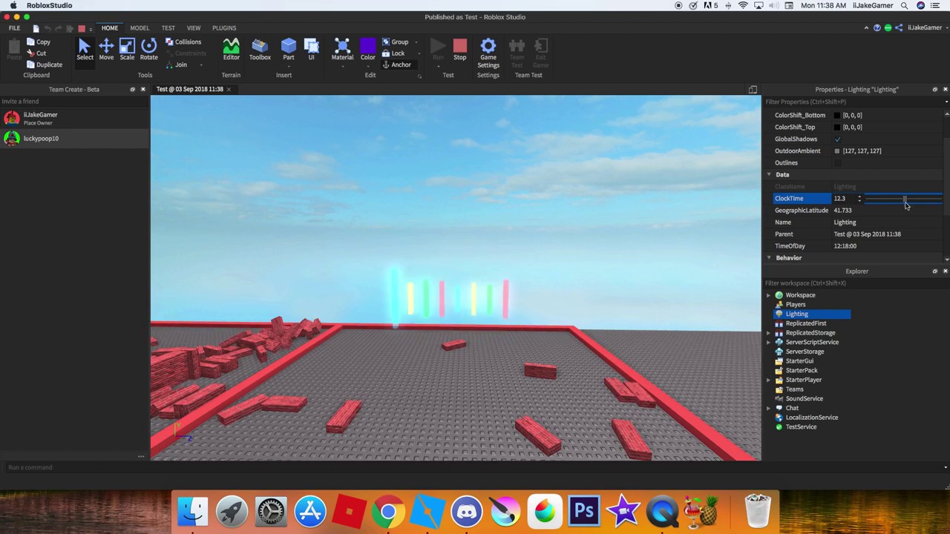Select the Lighting service in Explorer
Viewport: 950px width, 534px height.
796,314
